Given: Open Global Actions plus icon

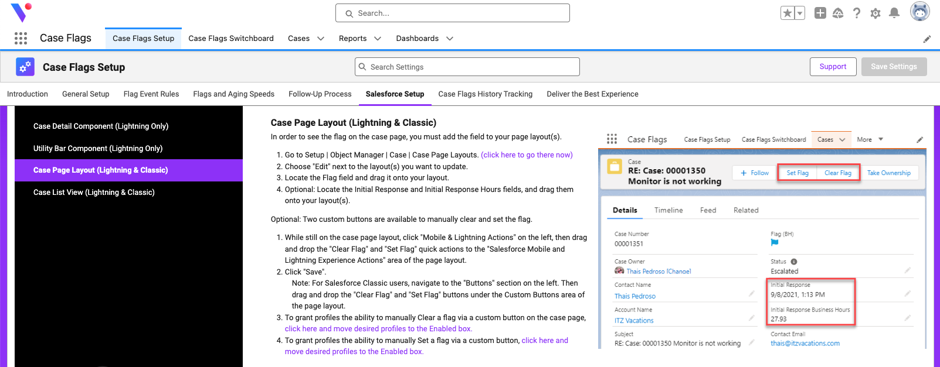Looking at the screenshot, I should (x=820, y=13).
